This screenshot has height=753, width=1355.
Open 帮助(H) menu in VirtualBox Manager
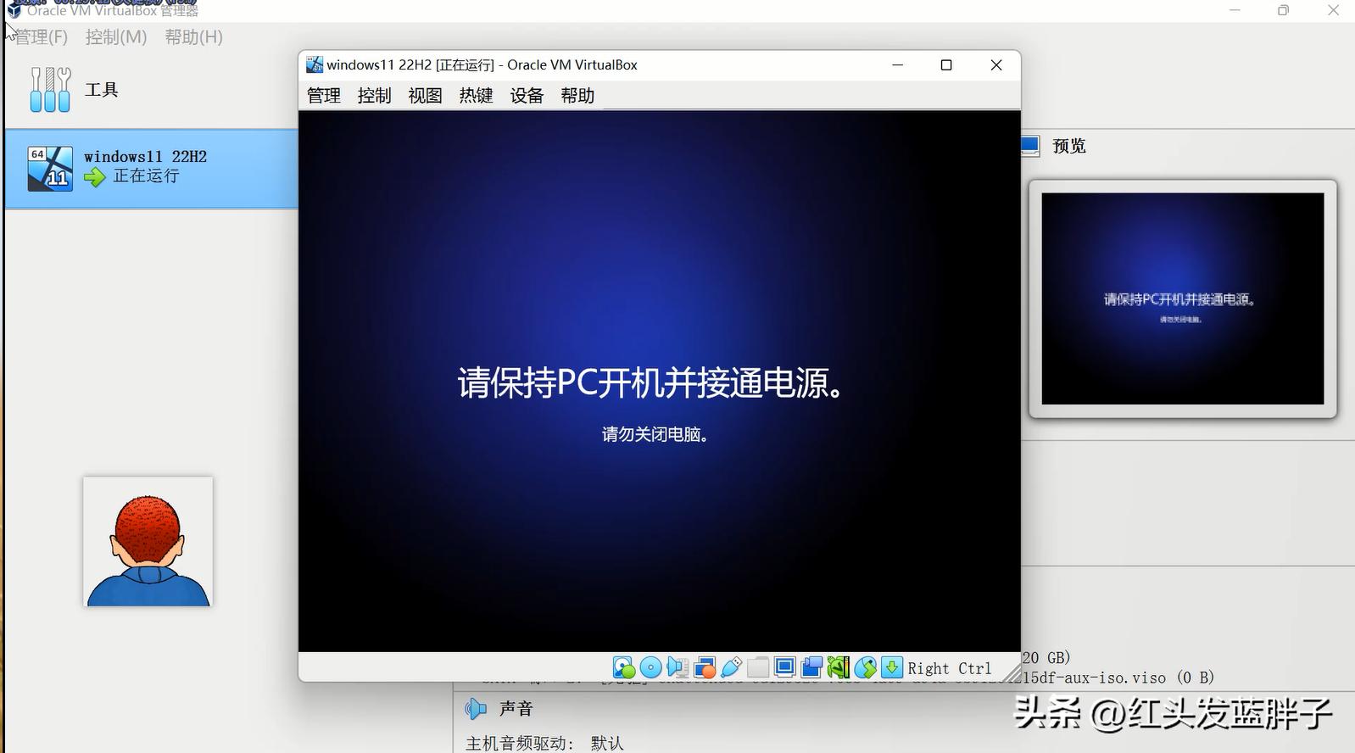pyautogui.click(x=194, y=37)
